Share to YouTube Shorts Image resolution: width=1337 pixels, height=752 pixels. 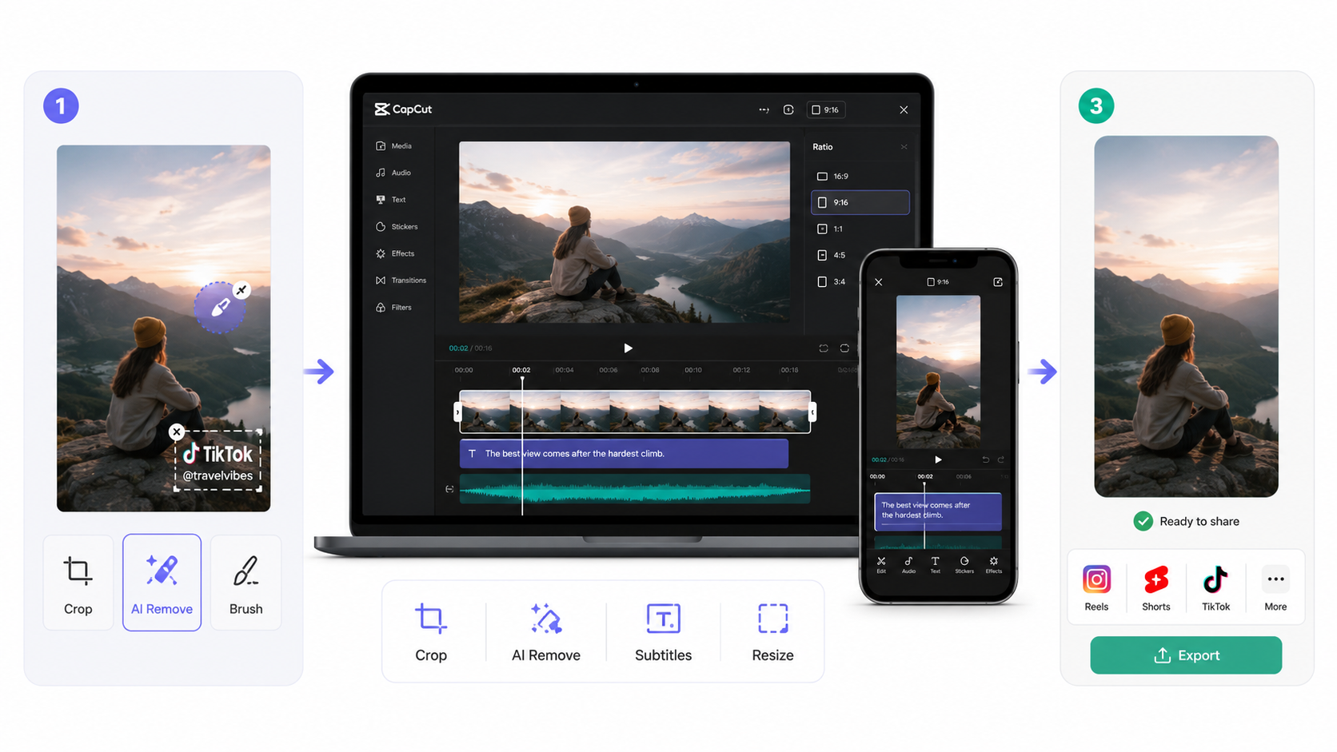click(x=1156, y=588)
